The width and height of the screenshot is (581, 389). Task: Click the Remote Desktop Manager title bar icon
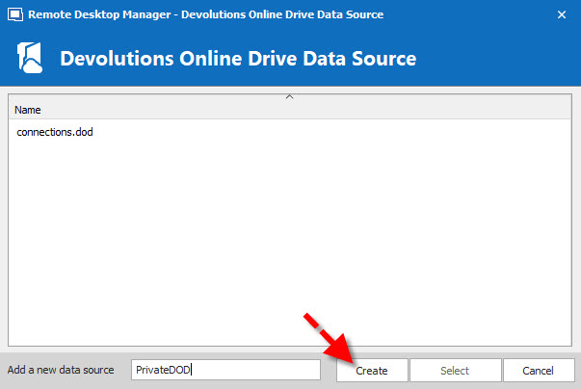click(15, 14)
